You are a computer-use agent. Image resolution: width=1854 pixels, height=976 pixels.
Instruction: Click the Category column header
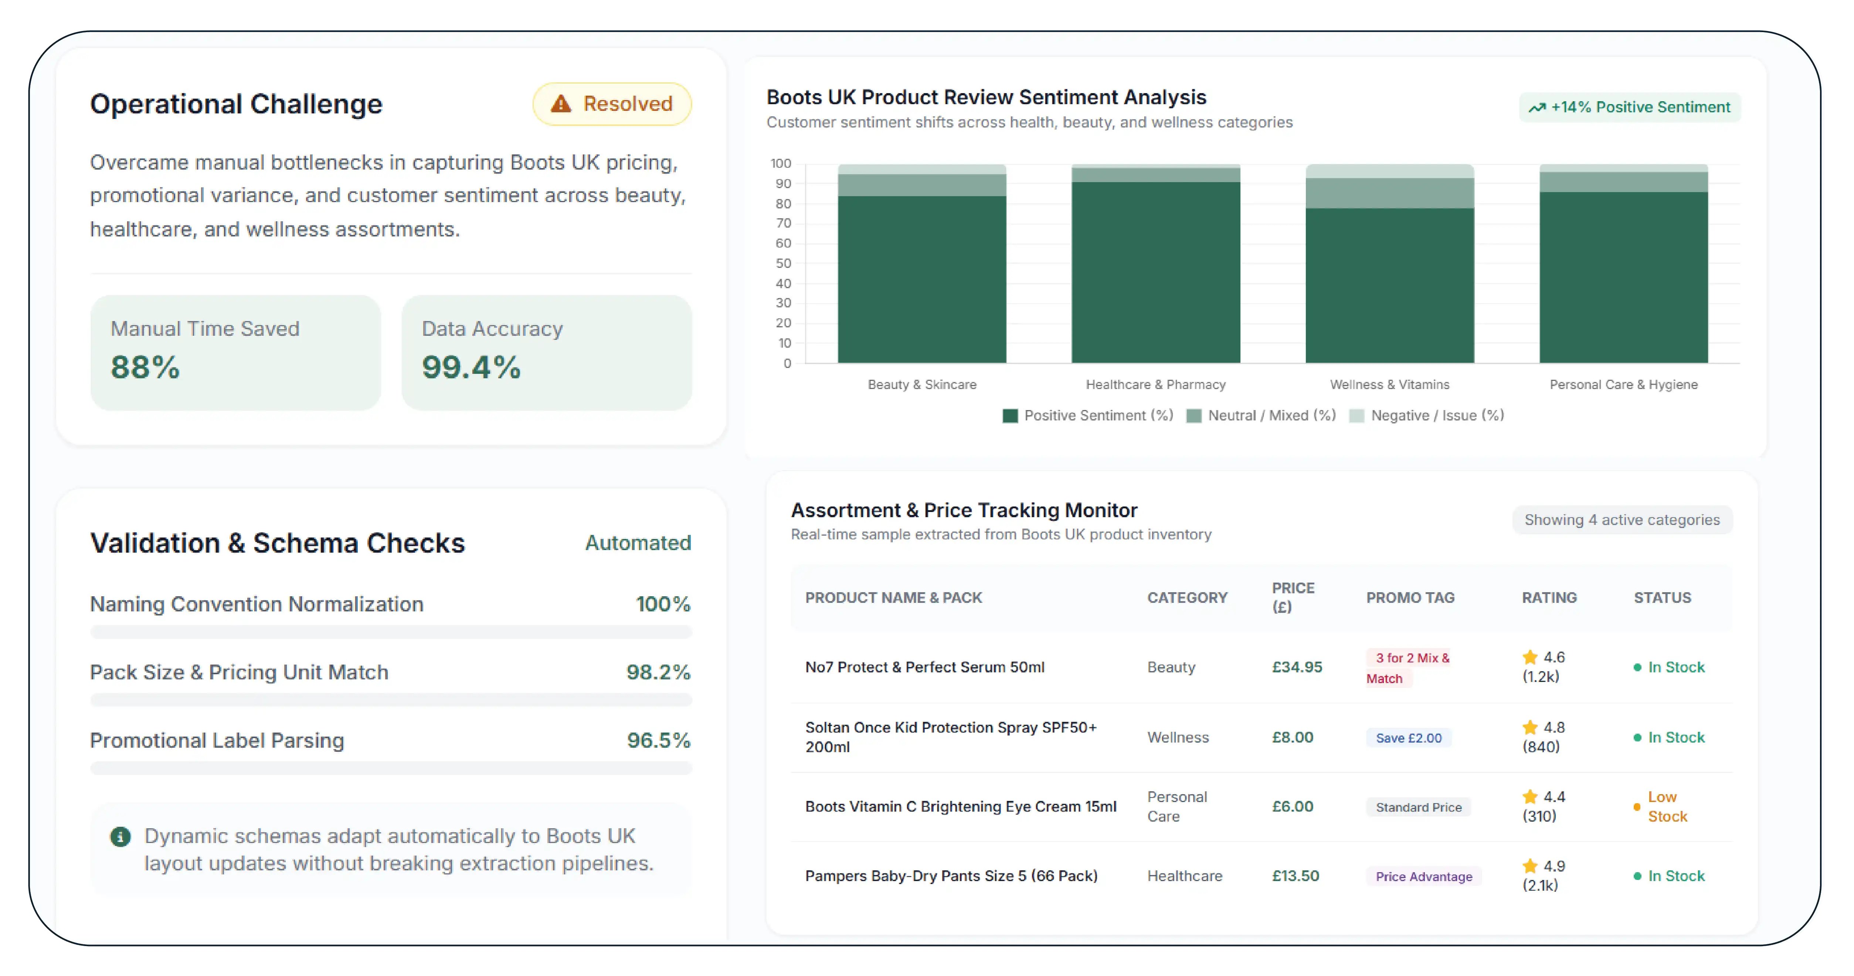pos(1188,598)
